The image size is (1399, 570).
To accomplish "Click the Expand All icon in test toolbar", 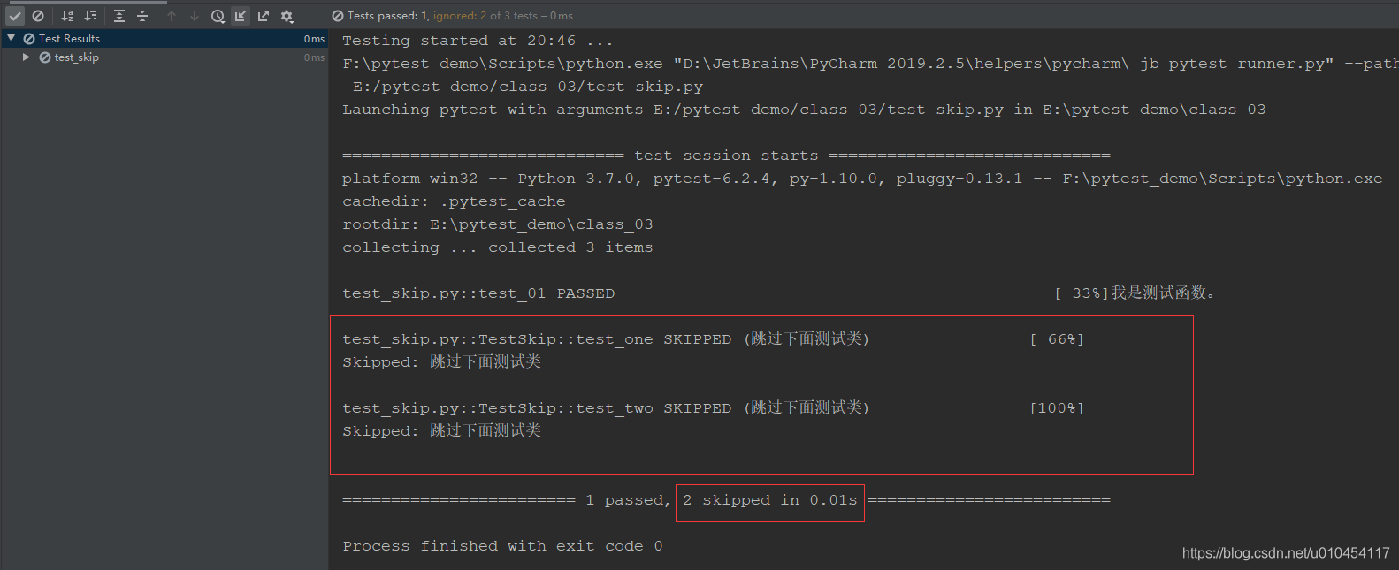I will coord(118,15).
